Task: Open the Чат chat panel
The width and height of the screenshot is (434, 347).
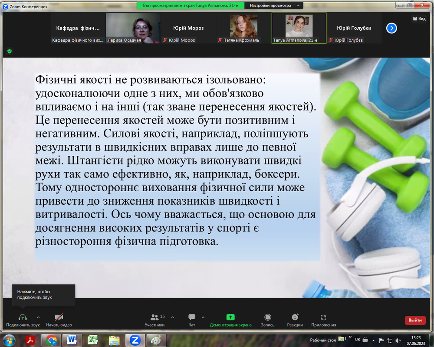Action: [191, 320]
